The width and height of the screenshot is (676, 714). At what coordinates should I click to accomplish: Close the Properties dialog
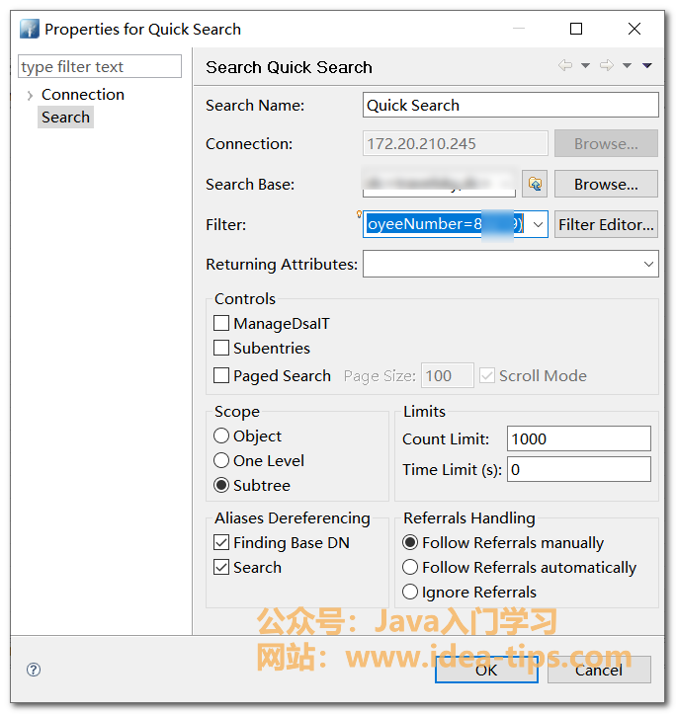click(x=634, y=29)
